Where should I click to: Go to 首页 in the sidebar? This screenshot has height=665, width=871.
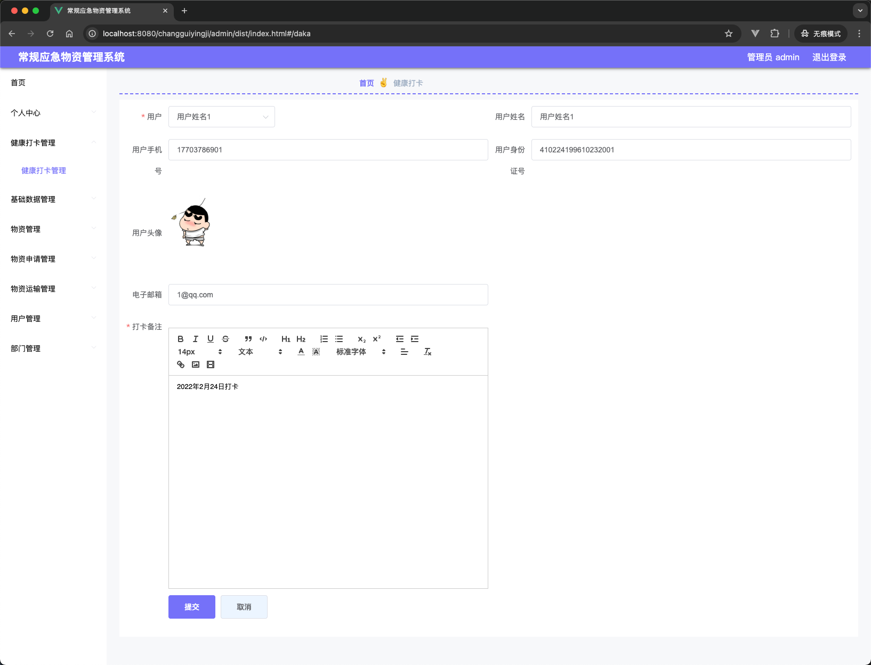click(53, 83)
